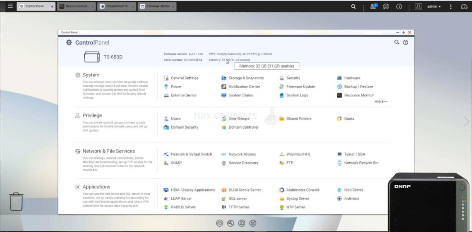
Task: Open Multimedia Console
Action: click(300, 190)
